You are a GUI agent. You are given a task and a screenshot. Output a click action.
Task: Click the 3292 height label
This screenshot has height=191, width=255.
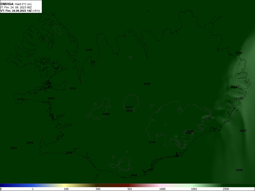point(51,98)
